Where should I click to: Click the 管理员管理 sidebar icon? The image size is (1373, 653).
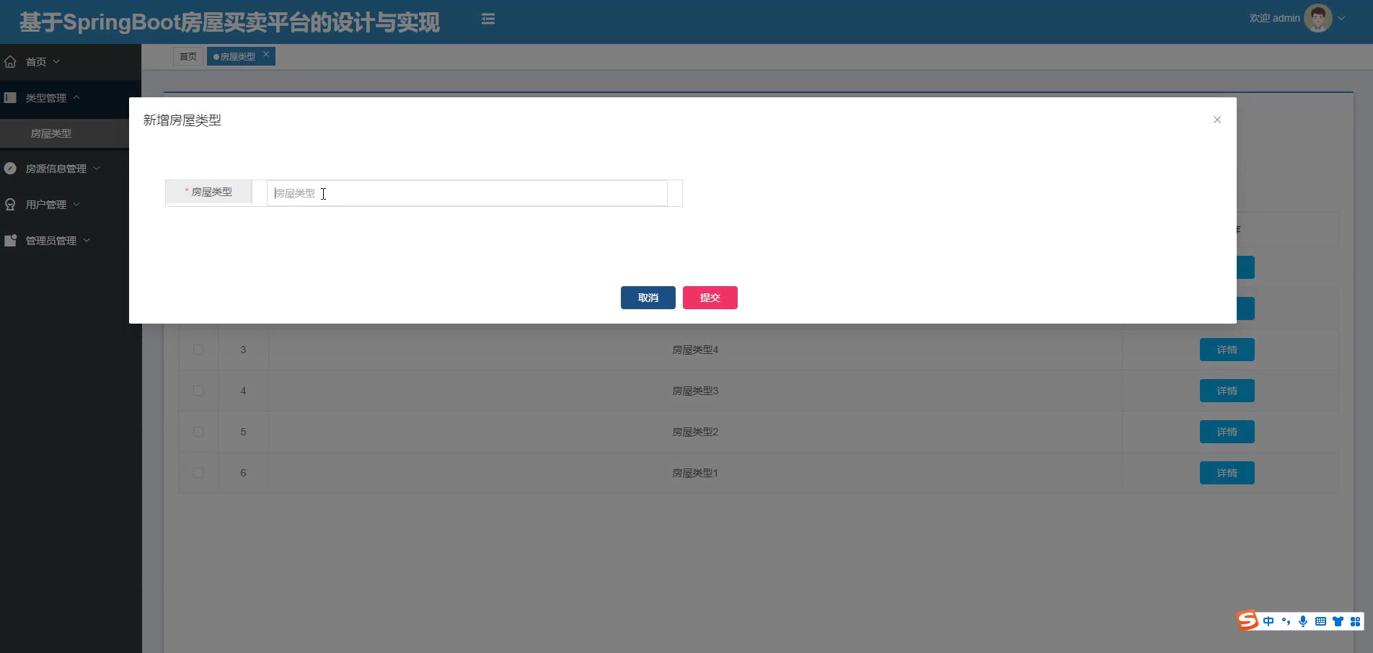[10, 240]
